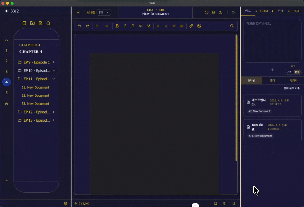The height and width of the screenshot is (207, 304).
Task: Select the 폴더 tab
Action: 273,80
